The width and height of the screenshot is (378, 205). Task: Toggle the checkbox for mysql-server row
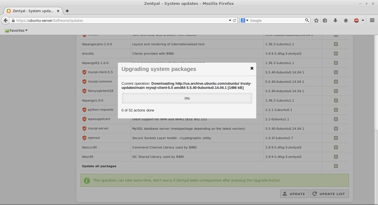[336, 129]
